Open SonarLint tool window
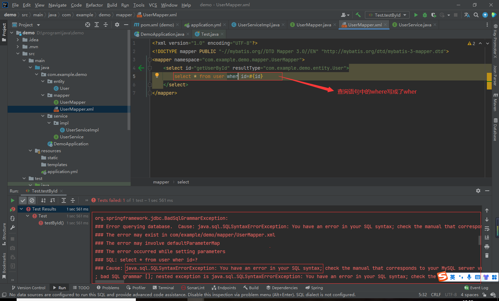 pos(193,287)
